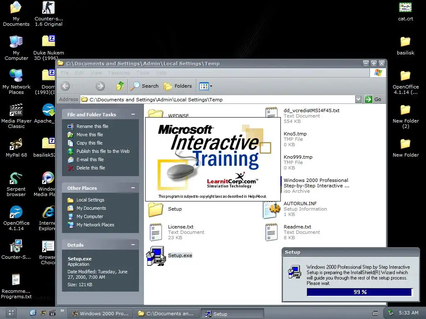Click the Microsoft Interactive Training splash image
Image resolution: width=426 pixels, height=319 pixels.
click(213, 159)
